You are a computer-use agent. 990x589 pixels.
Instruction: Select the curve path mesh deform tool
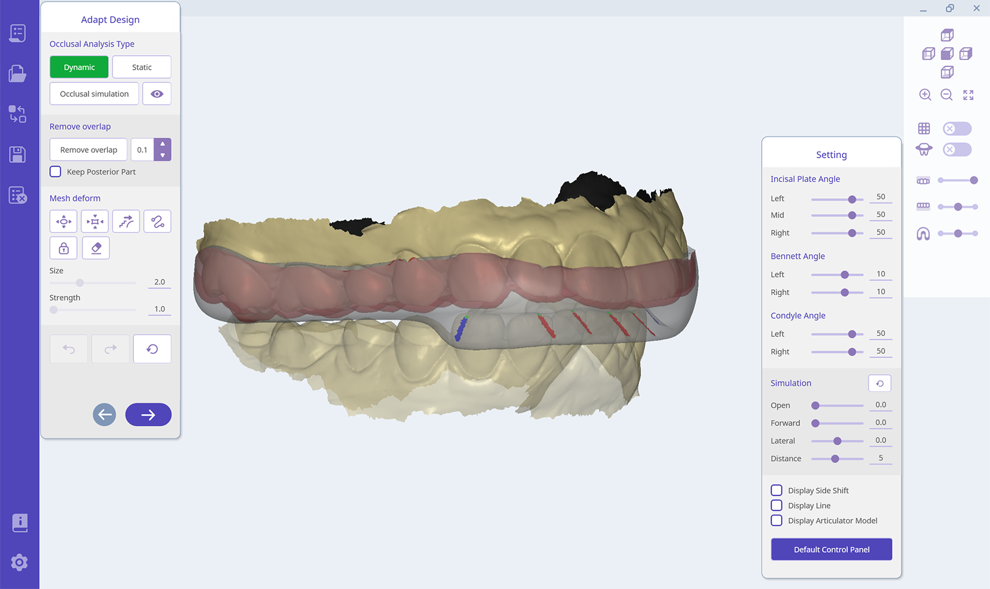(x=158, y=222)
